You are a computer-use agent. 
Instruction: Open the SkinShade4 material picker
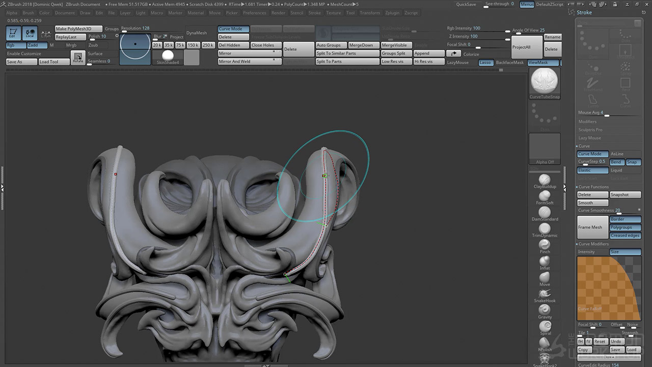(x=168, y=57)
